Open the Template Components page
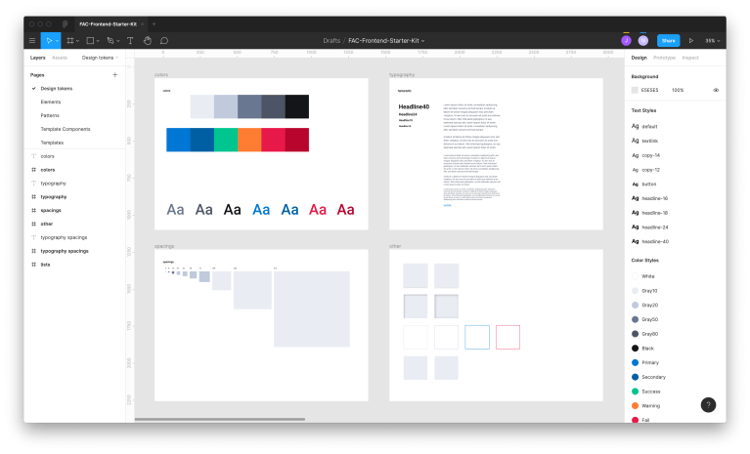 click(x=66, y=129)
